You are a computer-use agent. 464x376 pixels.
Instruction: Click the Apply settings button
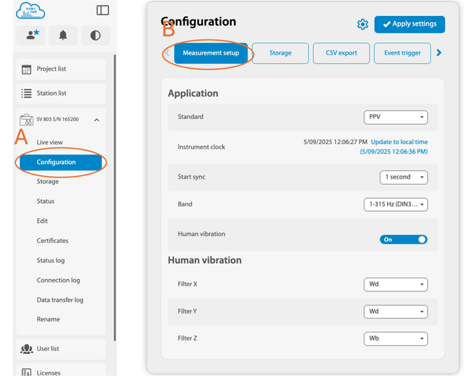point(409,24)
